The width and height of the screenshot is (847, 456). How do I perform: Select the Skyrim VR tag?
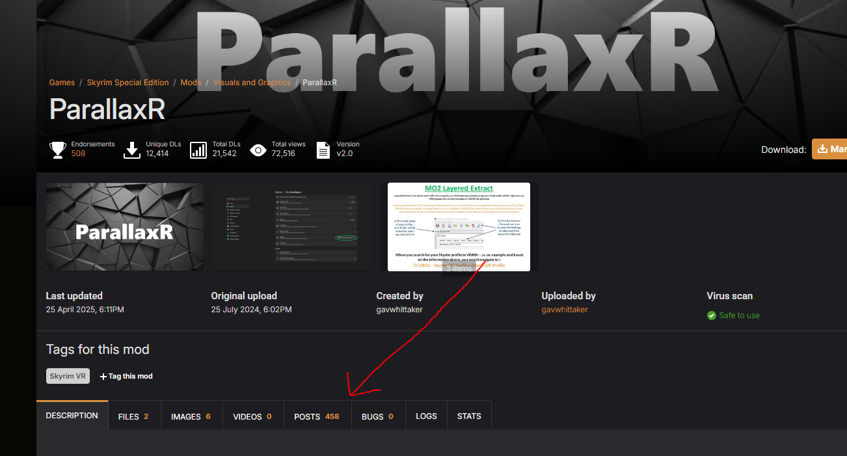pos(68,376)
